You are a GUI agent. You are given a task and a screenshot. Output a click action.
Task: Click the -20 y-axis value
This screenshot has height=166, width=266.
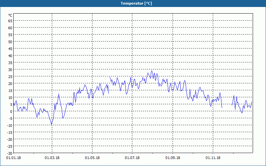pyautogui.click(x=10, y=139)
